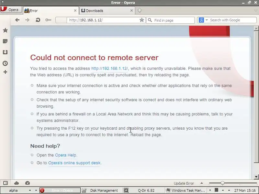Viewport: 259px width, 194px height.
Task: Add a panel with sidebar plus icon
Action: point(5,72)
